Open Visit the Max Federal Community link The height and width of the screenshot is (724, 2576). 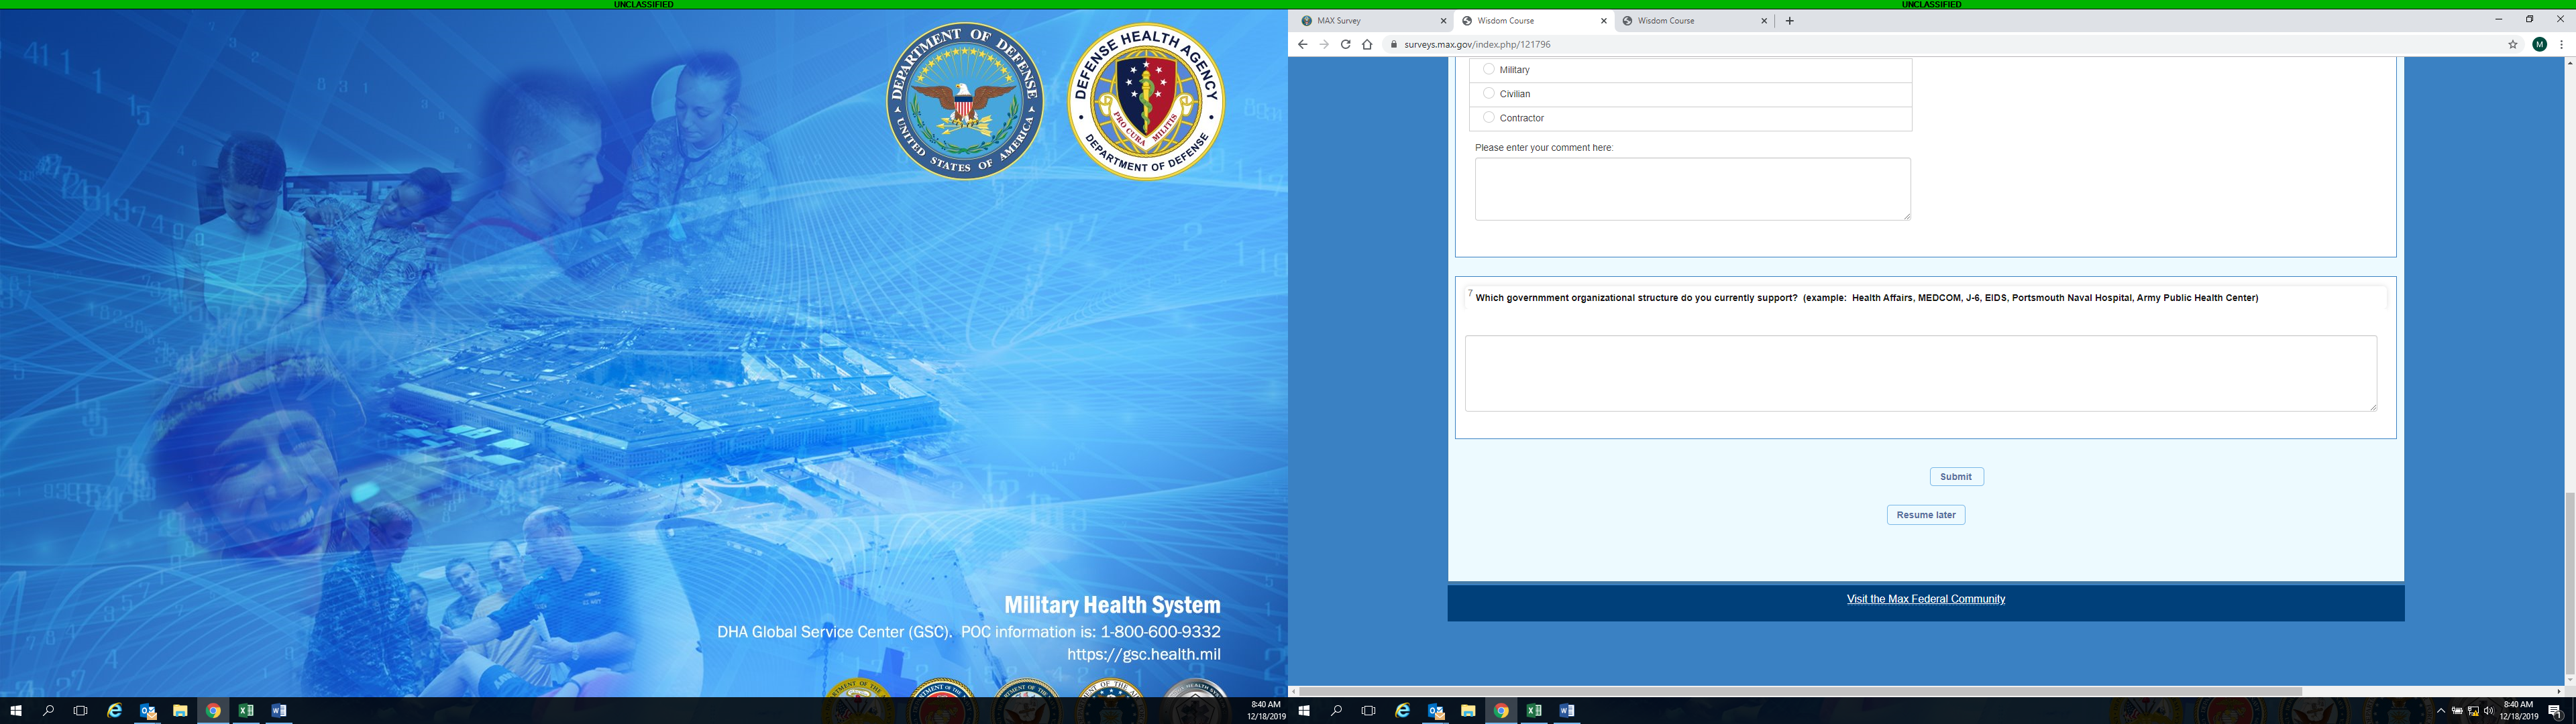tap(1925, 599)
